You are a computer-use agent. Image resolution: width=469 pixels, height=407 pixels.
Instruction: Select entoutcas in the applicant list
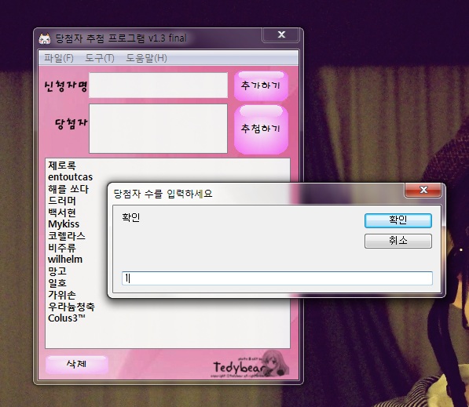coord(70,176)
